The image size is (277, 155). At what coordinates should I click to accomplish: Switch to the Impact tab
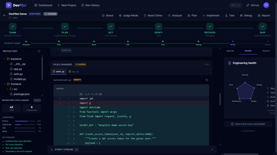tap(266, 51)
